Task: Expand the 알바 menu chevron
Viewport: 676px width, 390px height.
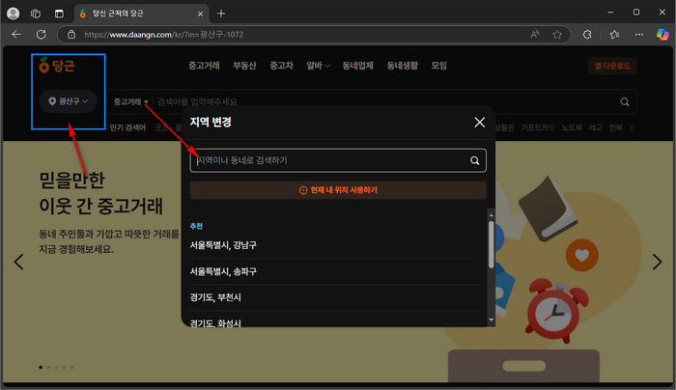Action: [x=327, y=66]
